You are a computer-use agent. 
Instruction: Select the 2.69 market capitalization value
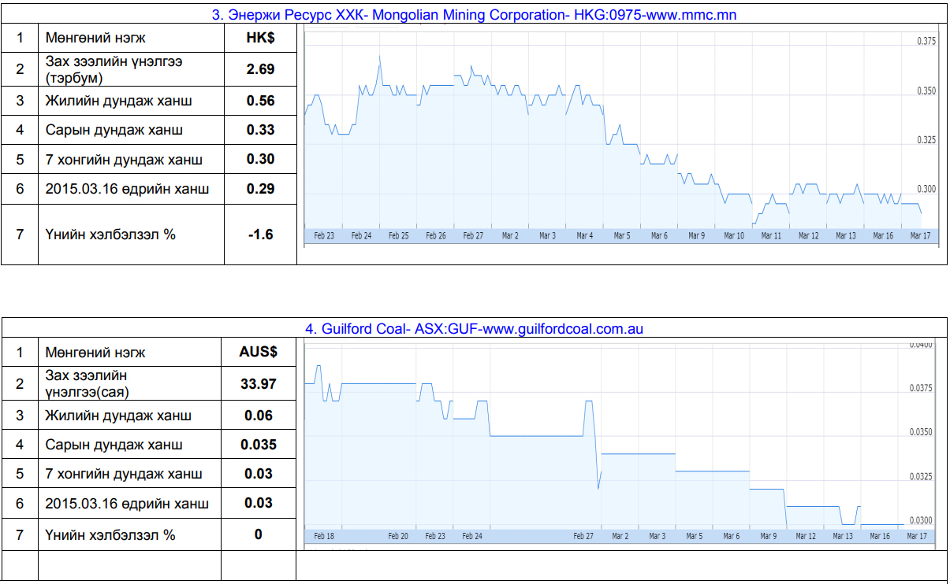(x=260, y=69)
